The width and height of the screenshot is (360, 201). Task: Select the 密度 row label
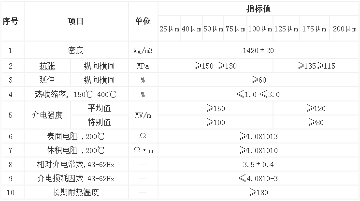point(76,50)
